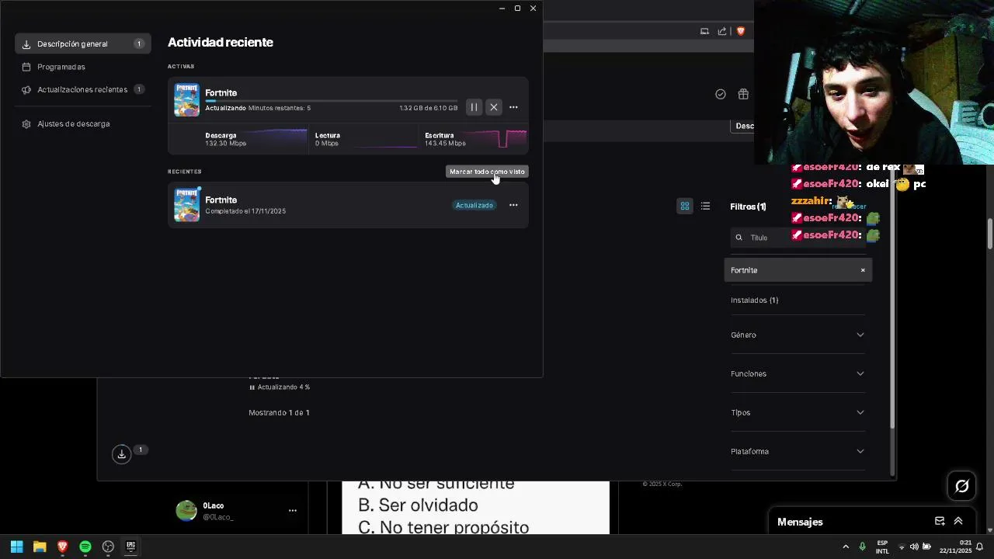The image size is (994, 559).
Task: Show hidden system tray icons
Action: point(846,547)
